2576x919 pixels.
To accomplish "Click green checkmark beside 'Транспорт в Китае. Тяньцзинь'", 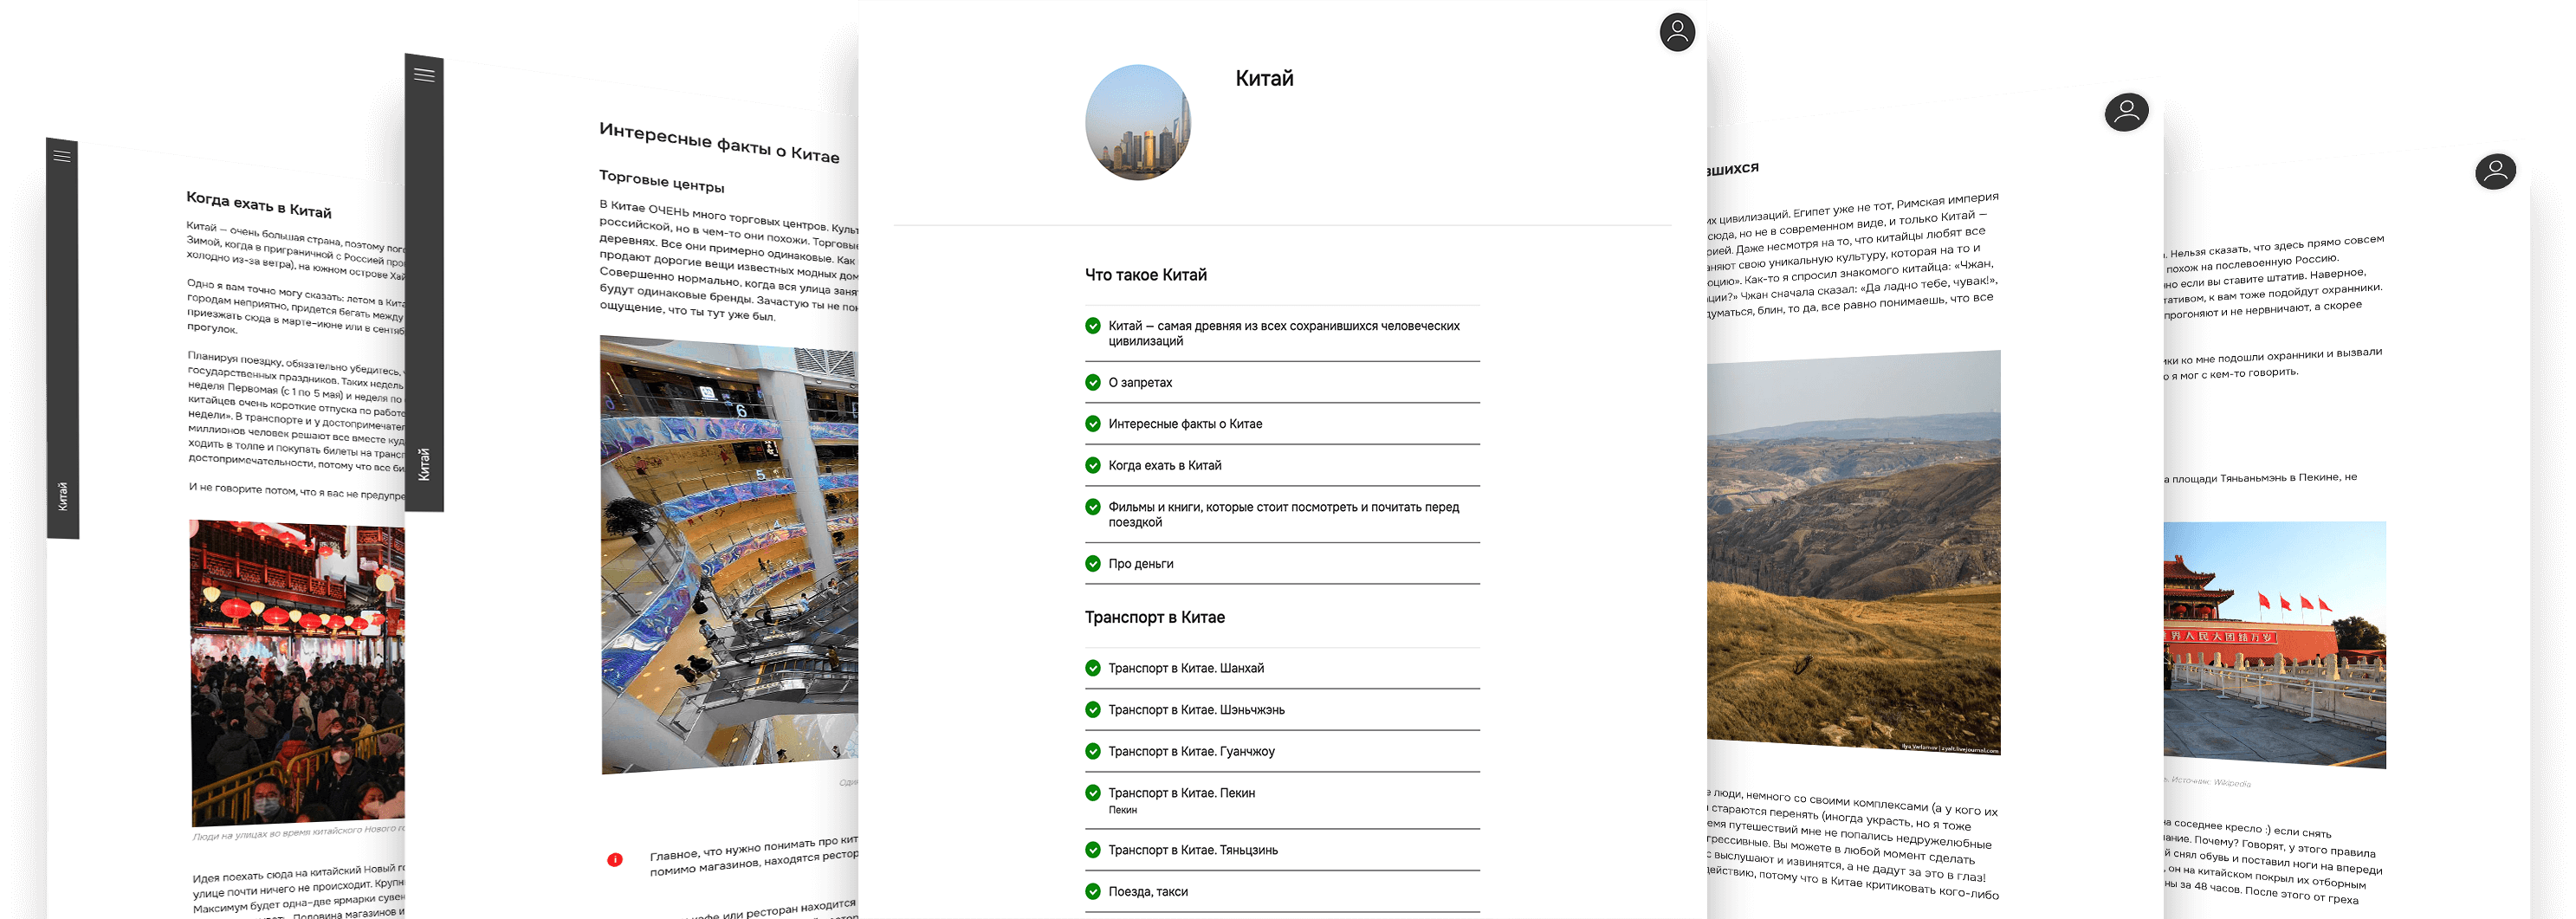I will point(1093,850).
